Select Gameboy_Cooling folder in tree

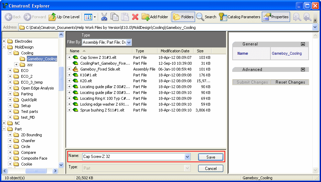[x=42, y=59]
